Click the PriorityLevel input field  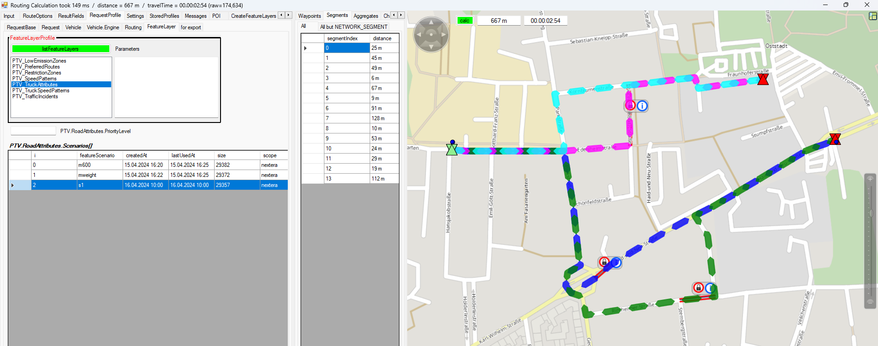[33, 131]
